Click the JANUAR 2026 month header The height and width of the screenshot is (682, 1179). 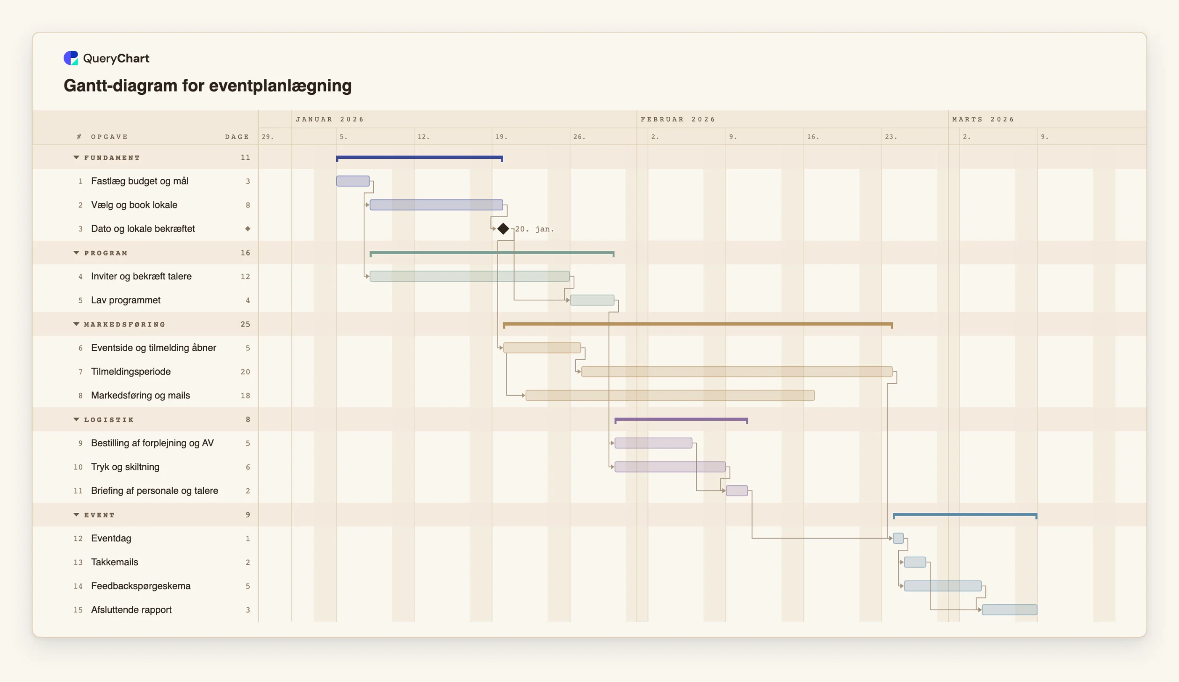tap(330, 119)
